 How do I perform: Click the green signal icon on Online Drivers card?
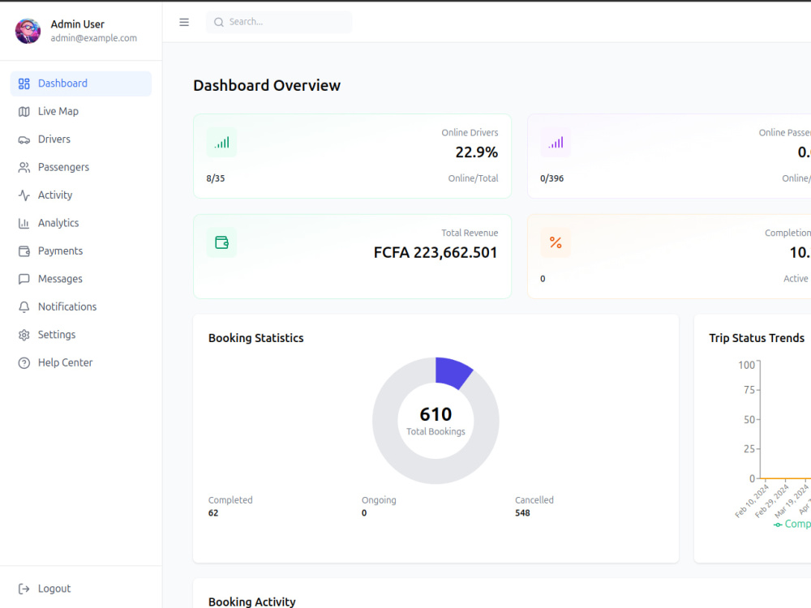pos(222,142)
